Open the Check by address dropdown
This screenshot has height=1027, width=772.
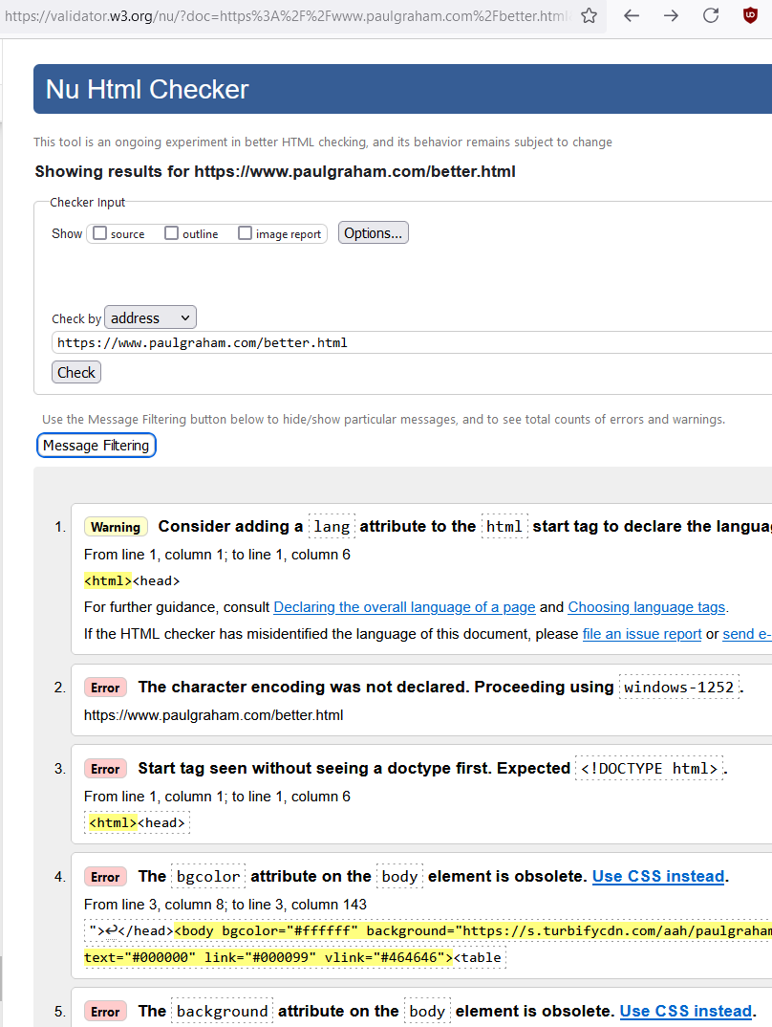tap(150, 318)
